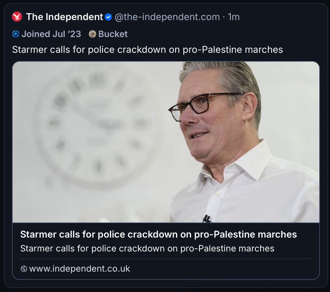The width and height of the screenshot is (330, 292).
Task: Click the photo of Keir Starmer
Action: [165, 144]
